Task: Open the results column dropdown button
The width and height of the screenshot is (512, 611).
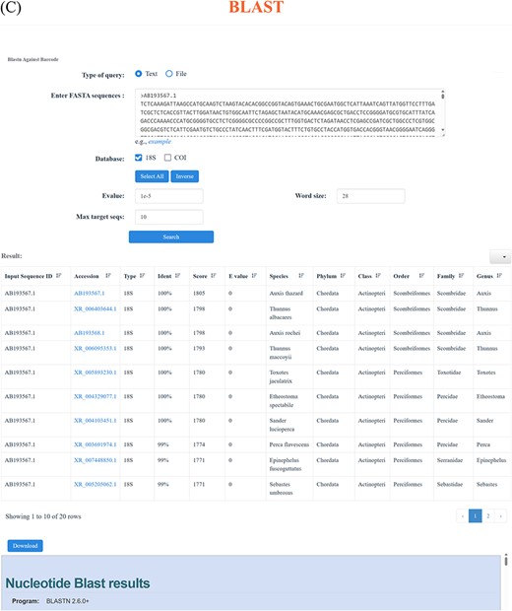Action: point(500,257)
